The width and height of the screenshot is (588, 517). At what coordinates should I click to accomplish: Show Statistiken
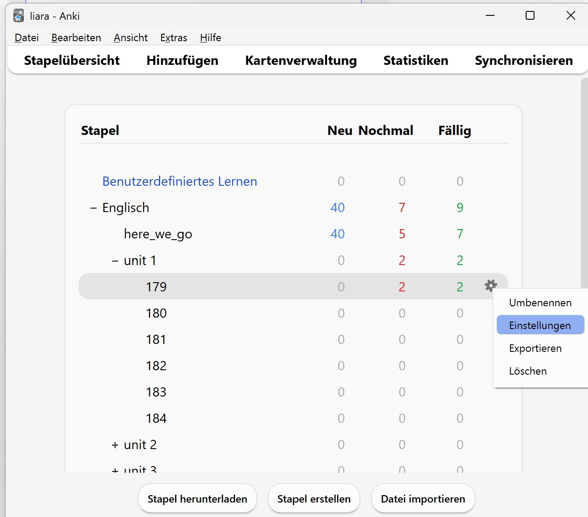pos(416,60)
